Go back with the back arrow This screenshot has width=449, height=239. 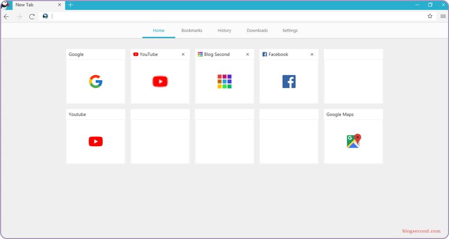click(x=6, y=16)
